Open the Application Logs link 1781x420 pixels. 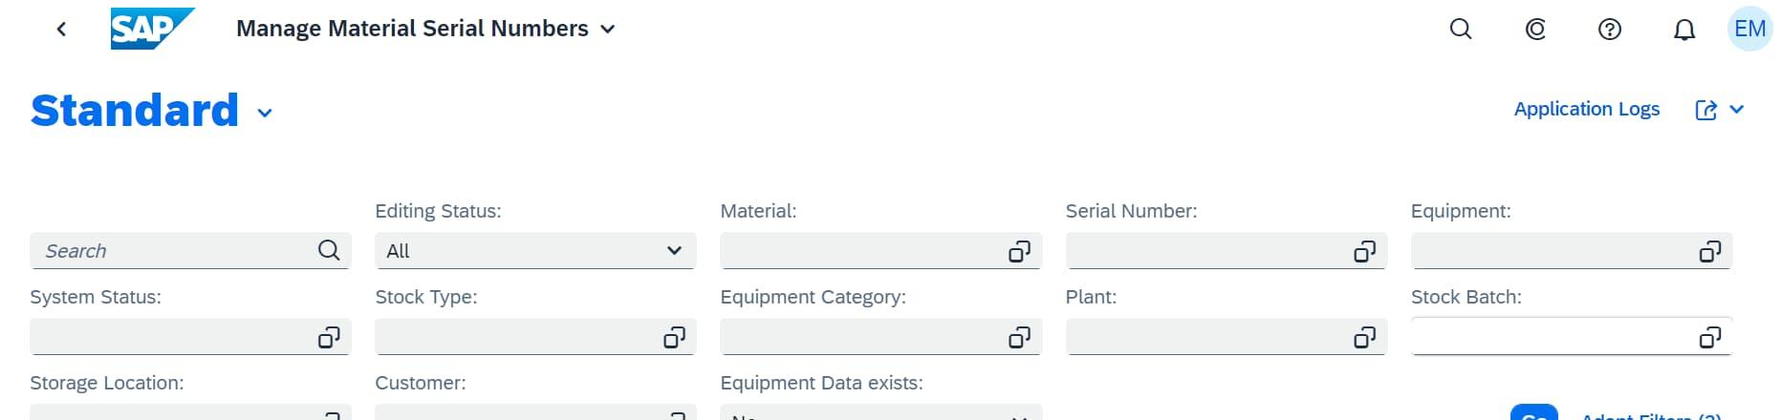[1586, 109]
